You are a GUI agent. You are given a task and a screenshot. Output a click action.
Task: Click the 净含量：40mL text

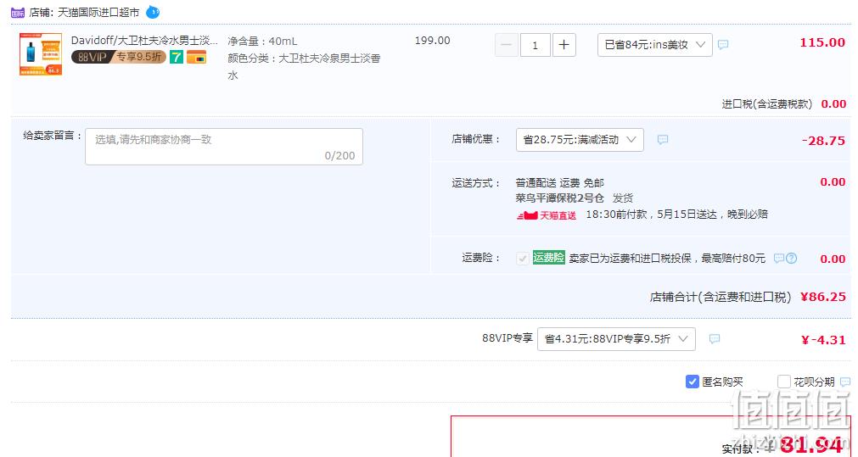coord(262,41)
